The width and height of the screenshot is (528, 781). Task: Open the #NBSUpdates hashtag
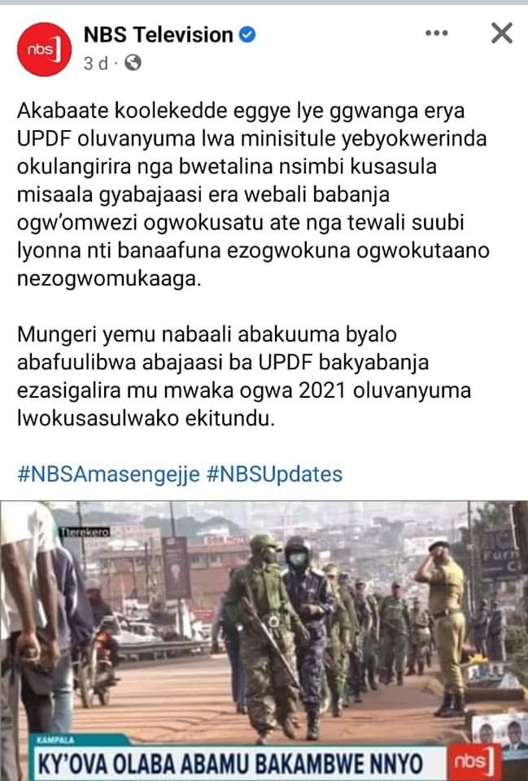[x=274, y=474]
